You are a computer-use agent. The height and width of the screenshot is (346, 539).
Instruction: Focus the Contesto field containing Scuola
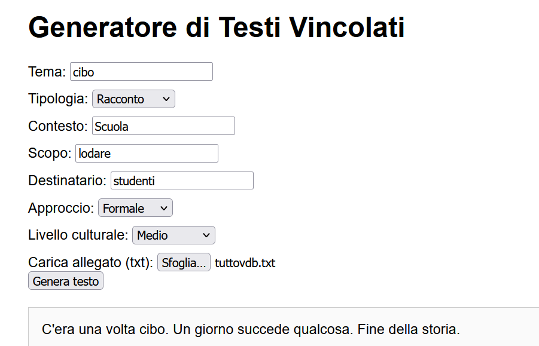(x=163, y=126)
